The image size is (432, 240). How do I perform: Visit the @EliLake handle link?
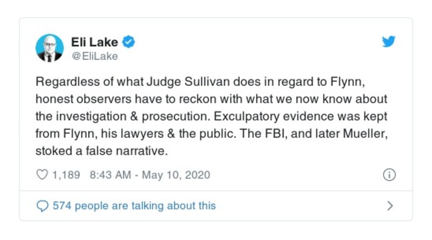click(x=94, y=56)
